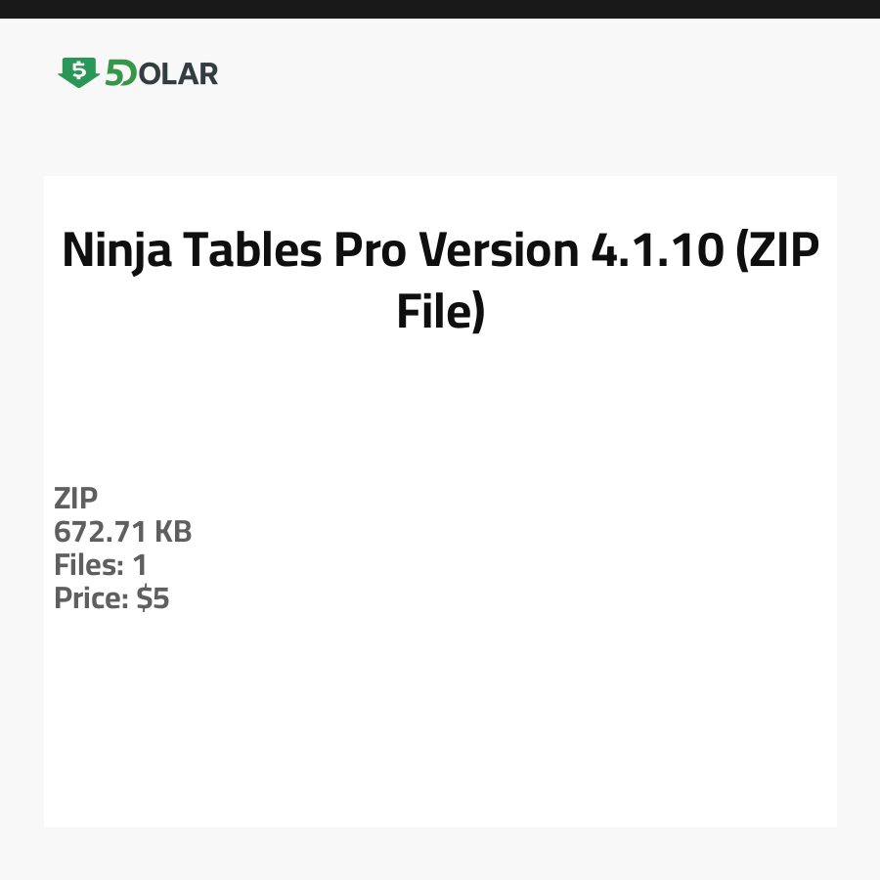This screenshot has width=880, height=880.
Task: Click the word Version in the title
Action: 499,250
